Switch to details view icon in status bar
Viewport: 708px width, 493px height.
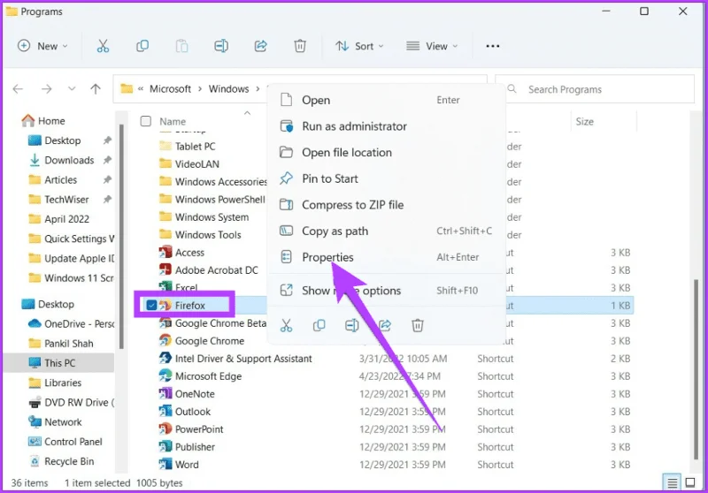(672, 482)
